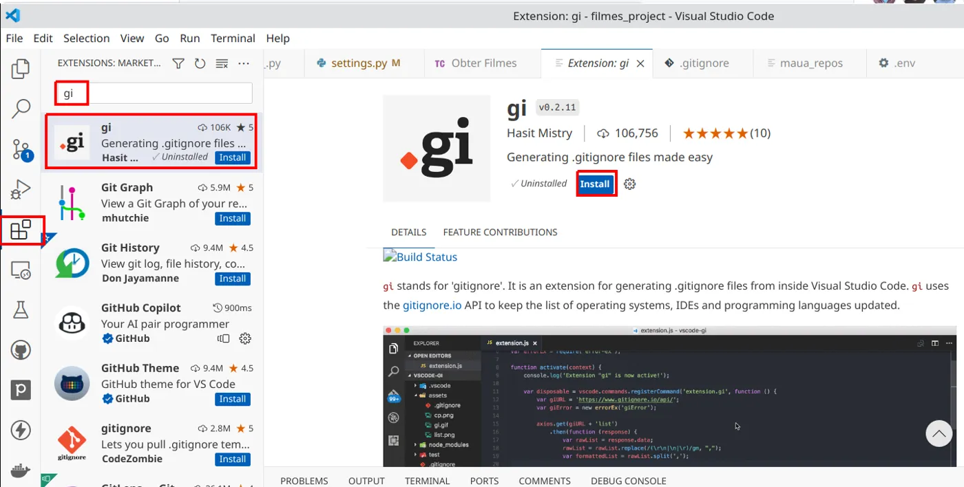Install gi from the sidebar list
The height and width of the screenshot is (487, 964).
click(233, 158)
